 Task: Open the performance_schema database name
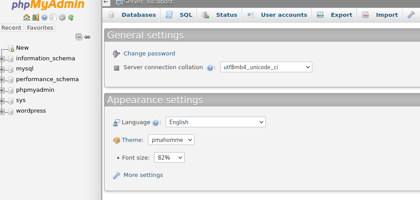pyautogui.click(x=47, y=79)
